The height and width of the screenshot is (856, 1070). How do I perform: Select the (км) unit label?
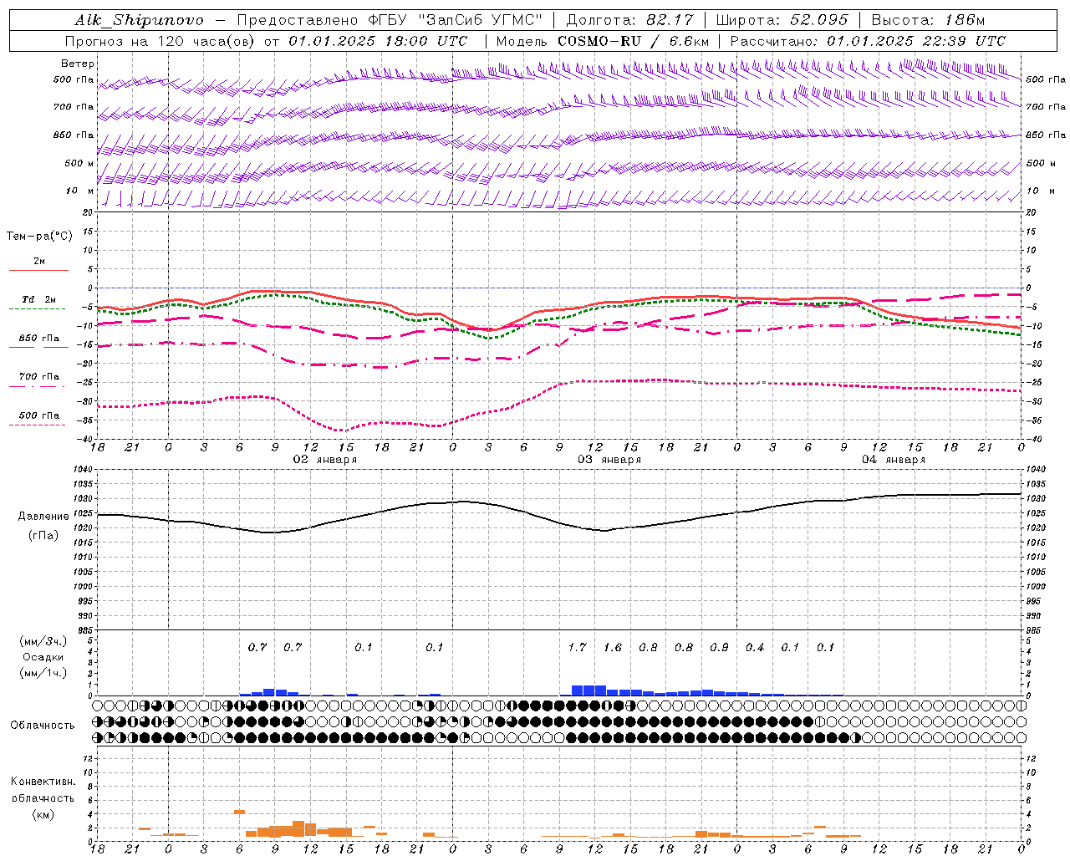pyautogui.click(x=43, y=814)
